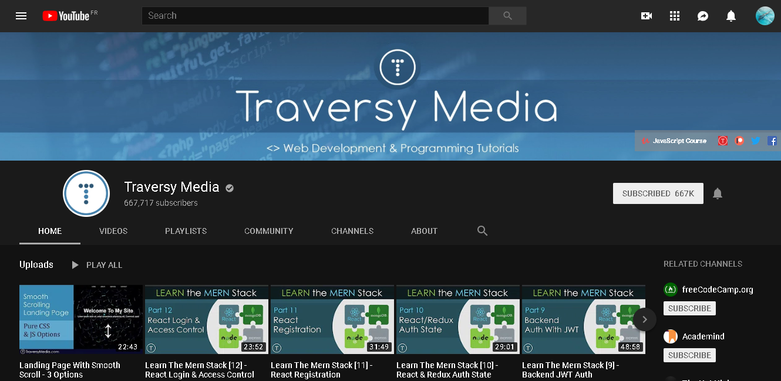Open the top-bar notifications bell
Image resolution: width=781 pixels, height=381 pixels.
click(x=731, y=16)
